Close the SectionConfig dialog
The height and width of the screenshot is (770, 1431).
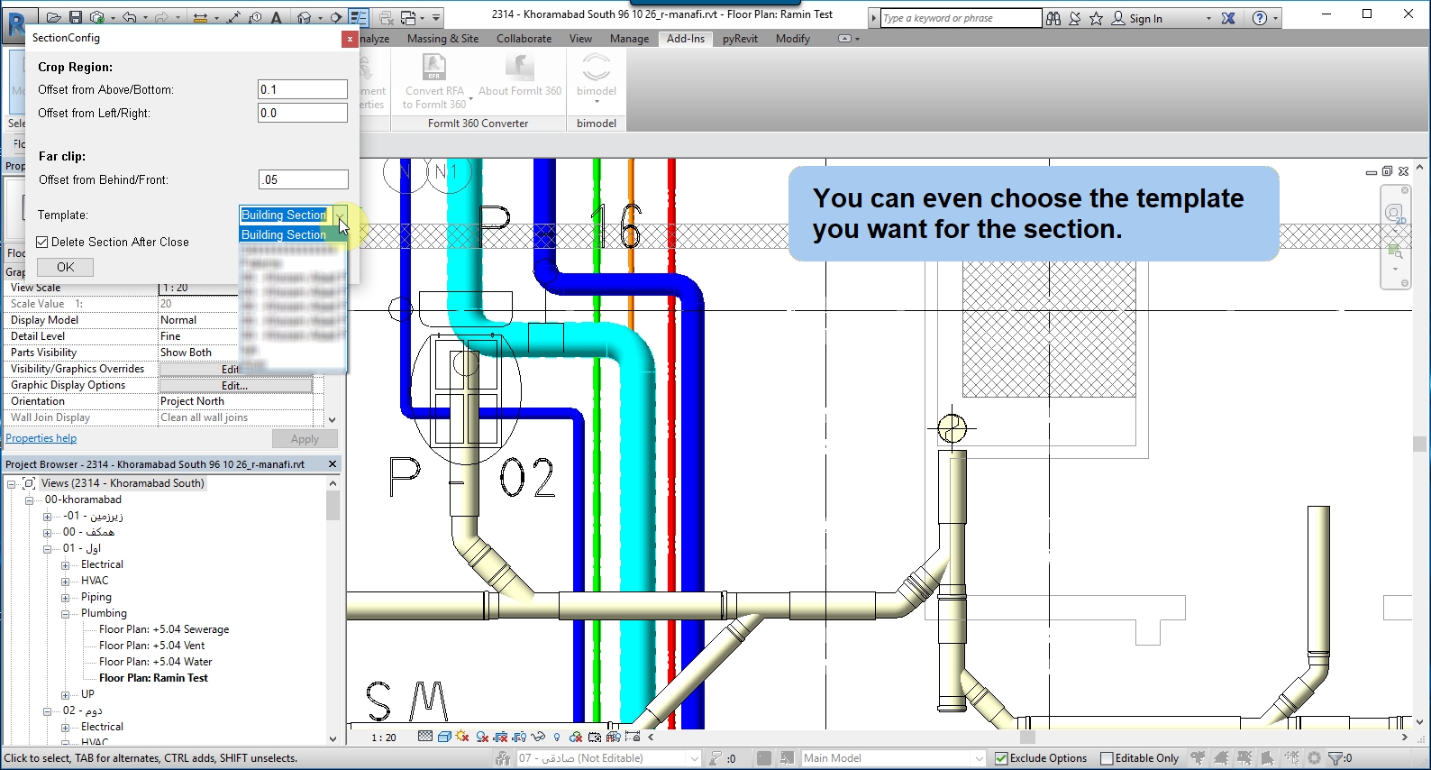point(350,39)
